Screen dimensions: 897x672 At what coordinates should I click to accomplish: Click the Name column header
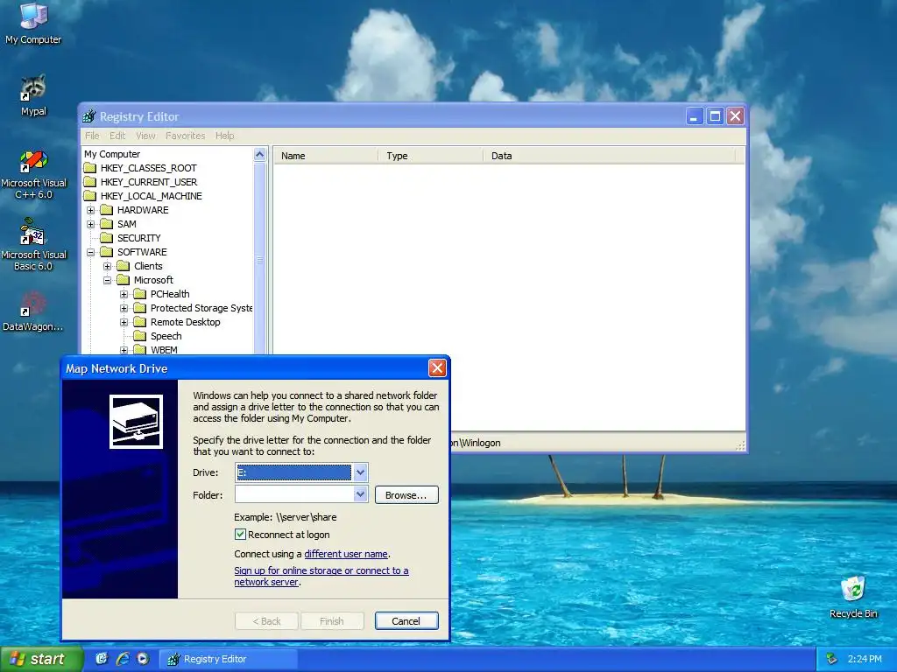326,156
